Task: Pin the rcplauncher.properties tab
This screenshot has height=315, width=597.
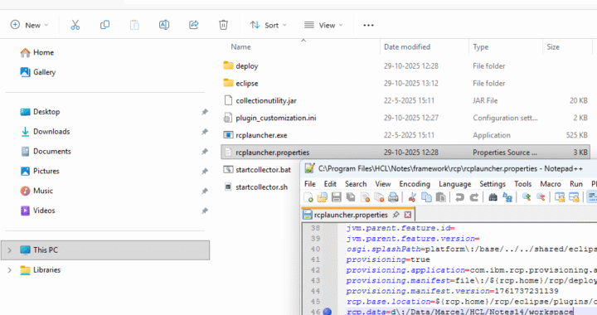Action: click(396, 215)
